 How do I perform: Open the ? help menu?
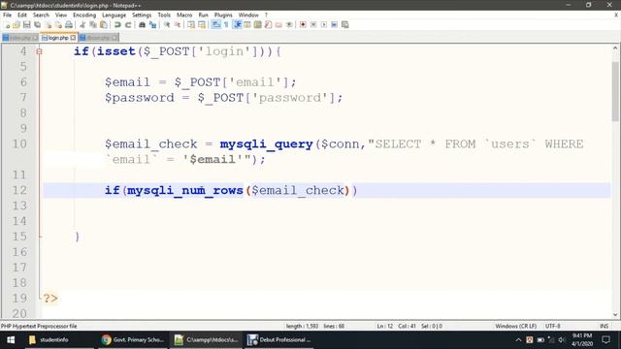(x=266, y=16)
